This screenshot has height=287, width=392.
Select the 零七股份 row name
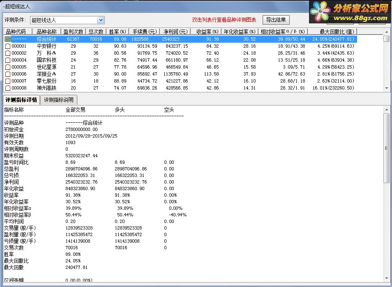coord(46,81)
